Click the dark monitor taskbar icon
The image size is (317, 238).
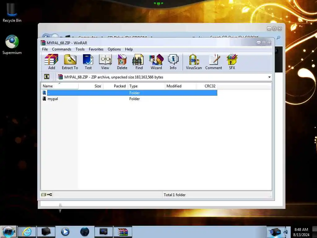coord(104,232)
